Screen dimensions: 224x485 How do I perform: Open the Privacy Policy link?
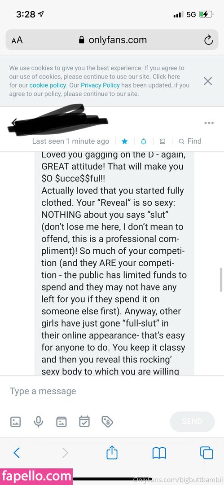point(100,85)
